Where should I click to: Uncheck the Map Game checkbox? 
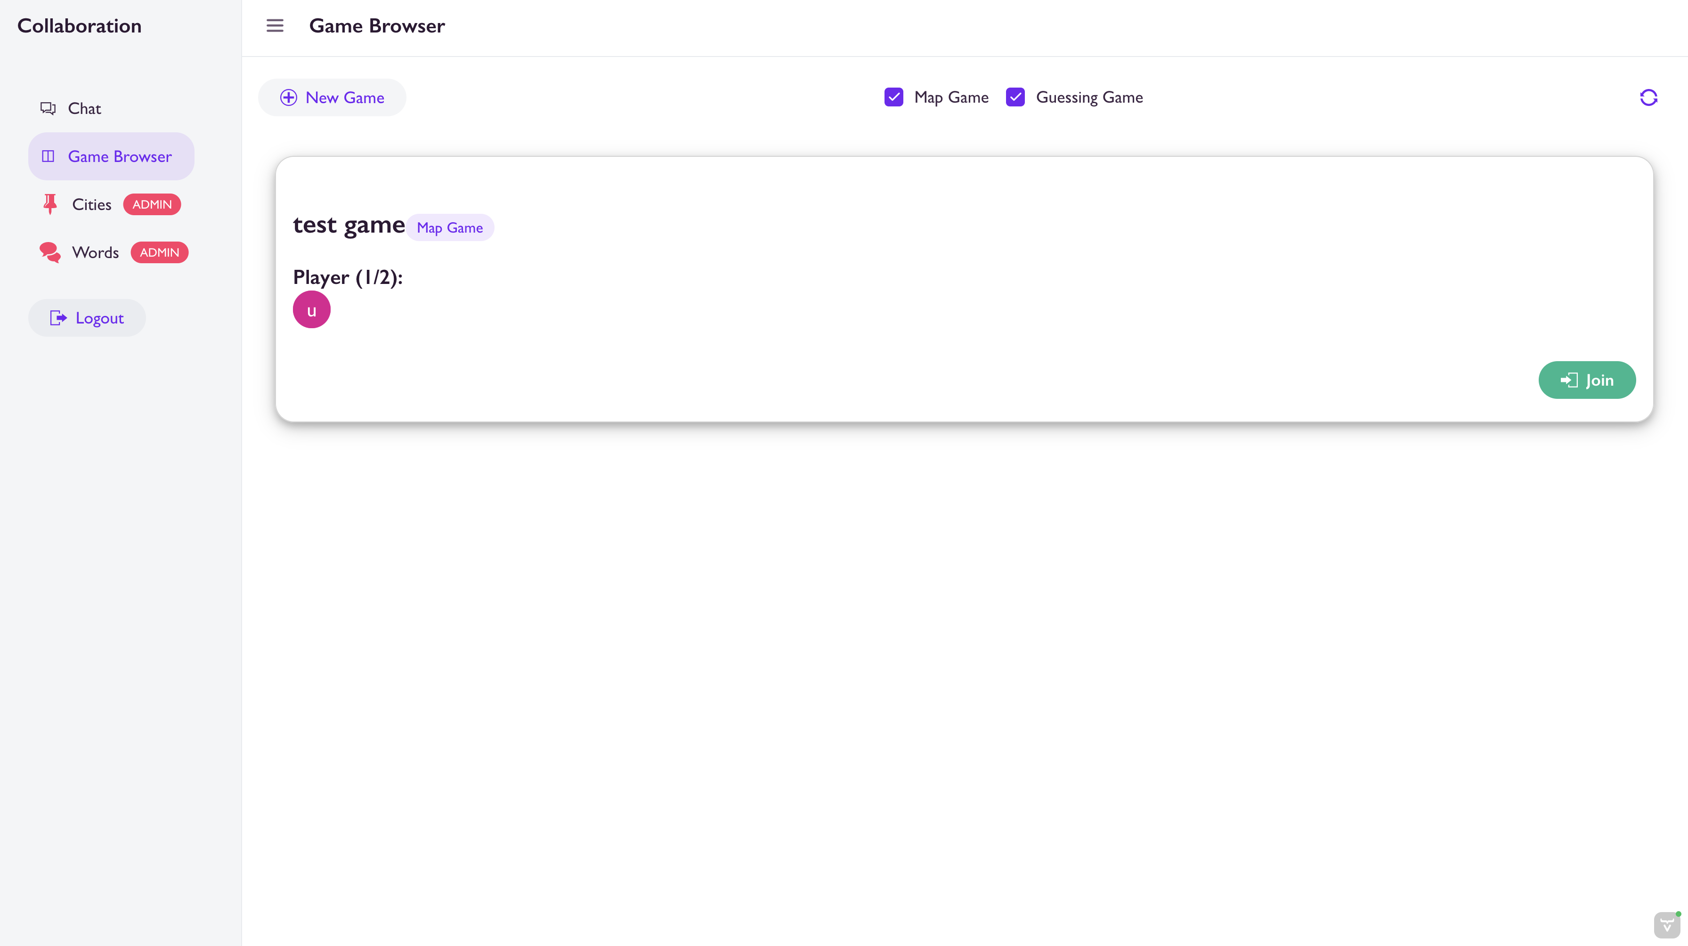pyautogui.click(x=894, y=97)
